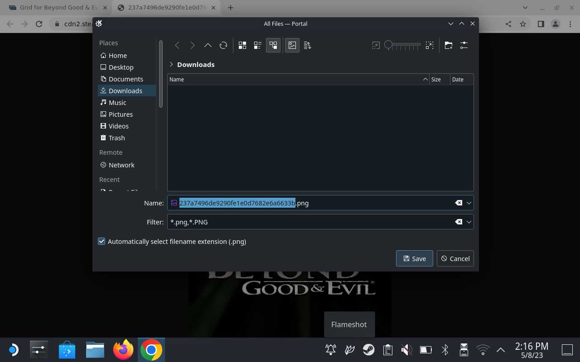Viewport: 580px width, 362px height.
Task: Open a new Chrome tab
Action: pyautogui.click(x=231, y=8)
